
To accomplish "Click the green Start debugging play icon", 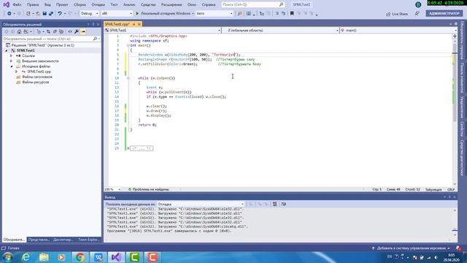I will click(137, 13).
